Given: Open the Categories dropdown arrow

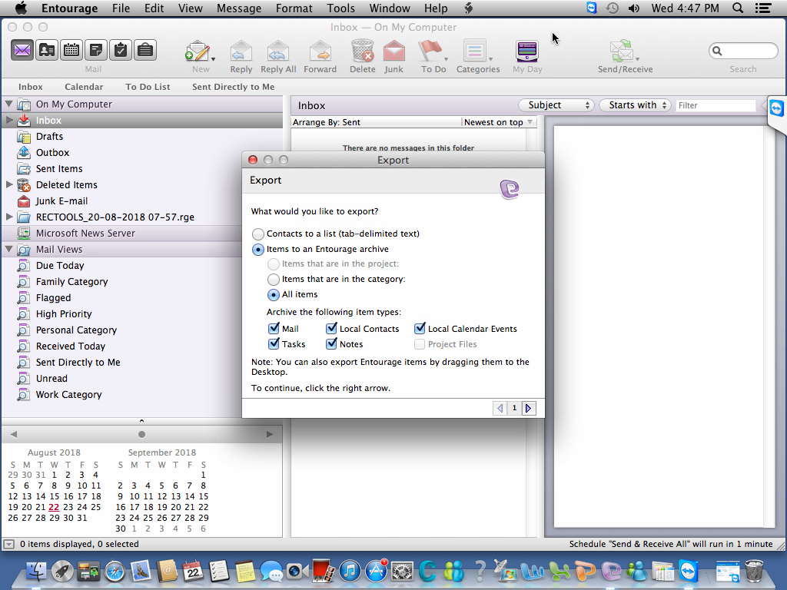Looking at the screenshot, I should (x=491, y=58).
